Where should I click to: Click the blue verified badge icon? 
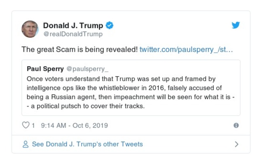pos(110,25)
